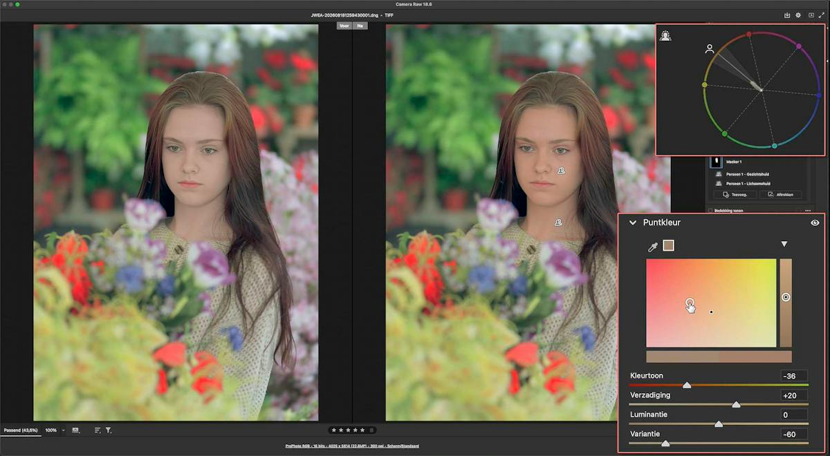
Task: Click the trash icon next to the star rating
Action: [371, 430]
